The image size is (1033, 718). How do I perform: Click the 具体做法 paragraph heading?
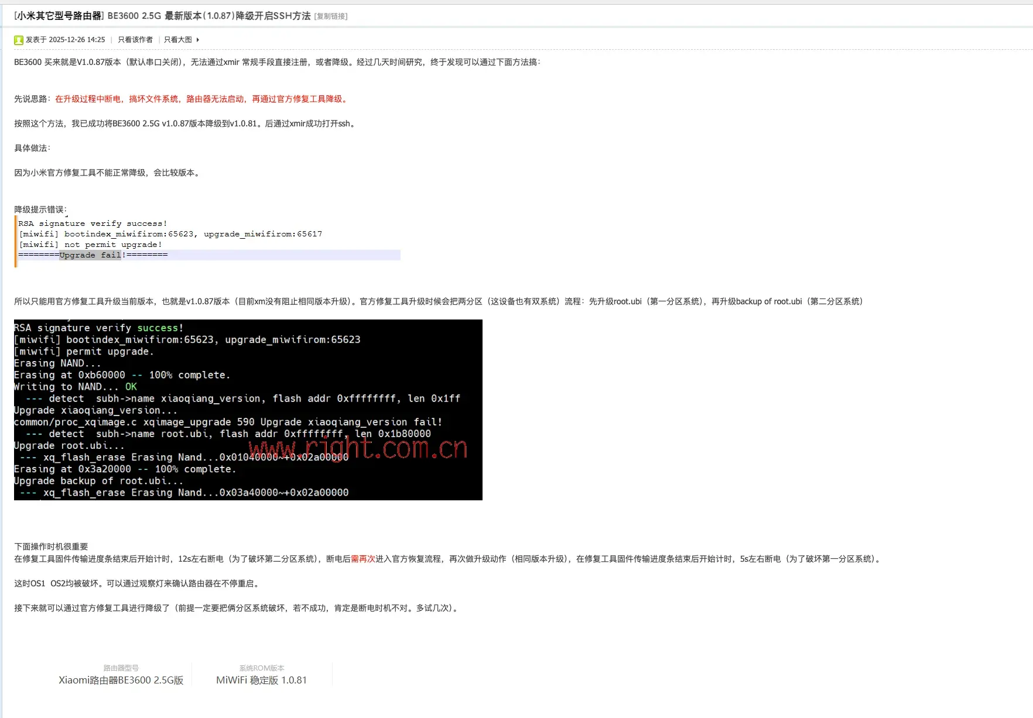click(32, 148)
